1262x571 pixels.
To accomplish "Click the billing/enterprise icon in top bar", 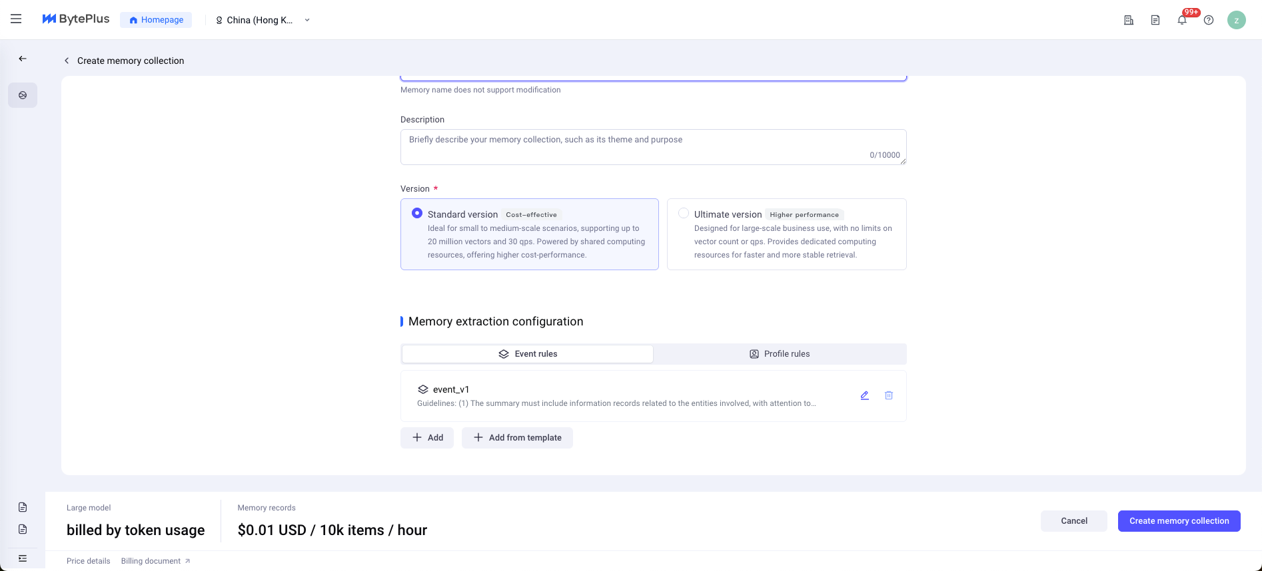I will pyautogui.click(x=1129, y=20).
